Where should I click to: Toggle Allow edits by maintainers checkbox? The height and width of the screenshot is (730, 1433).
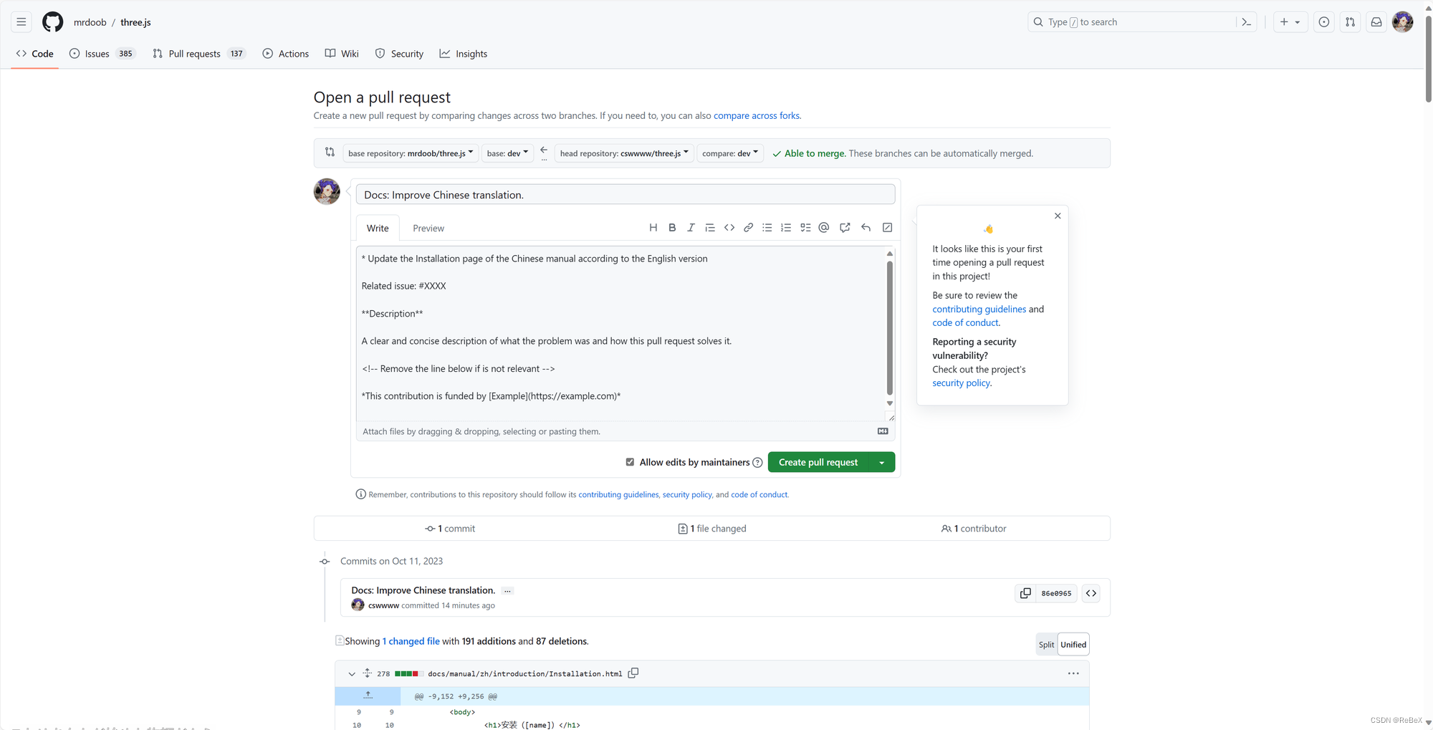coord(630,462)
